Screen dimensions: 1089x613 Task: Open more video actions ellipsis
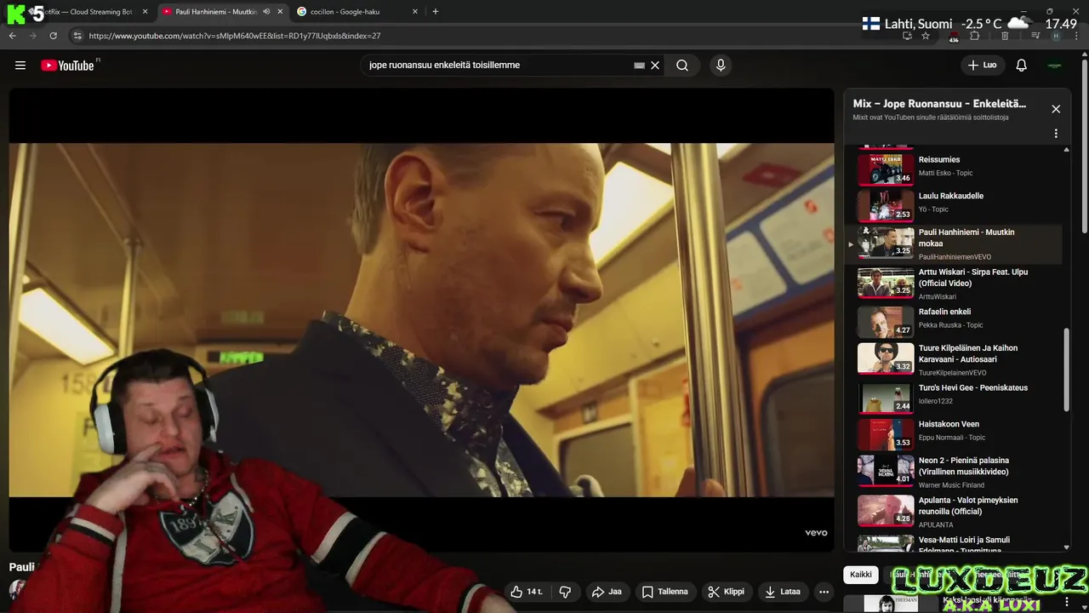[x=824, y=592]
